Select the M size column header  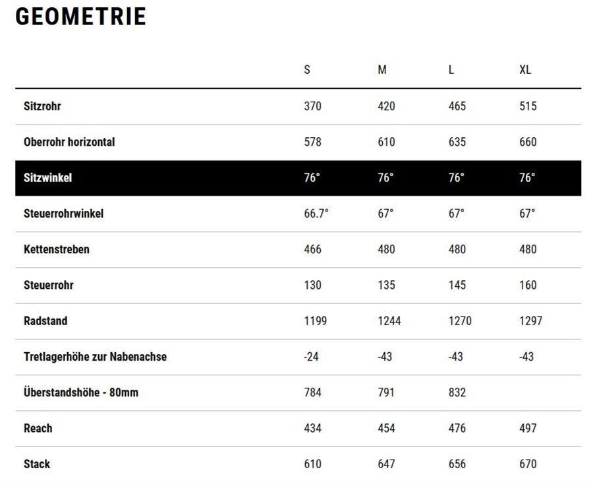pos(382,70)
